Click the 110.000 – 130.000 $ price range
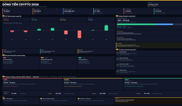 131,83
